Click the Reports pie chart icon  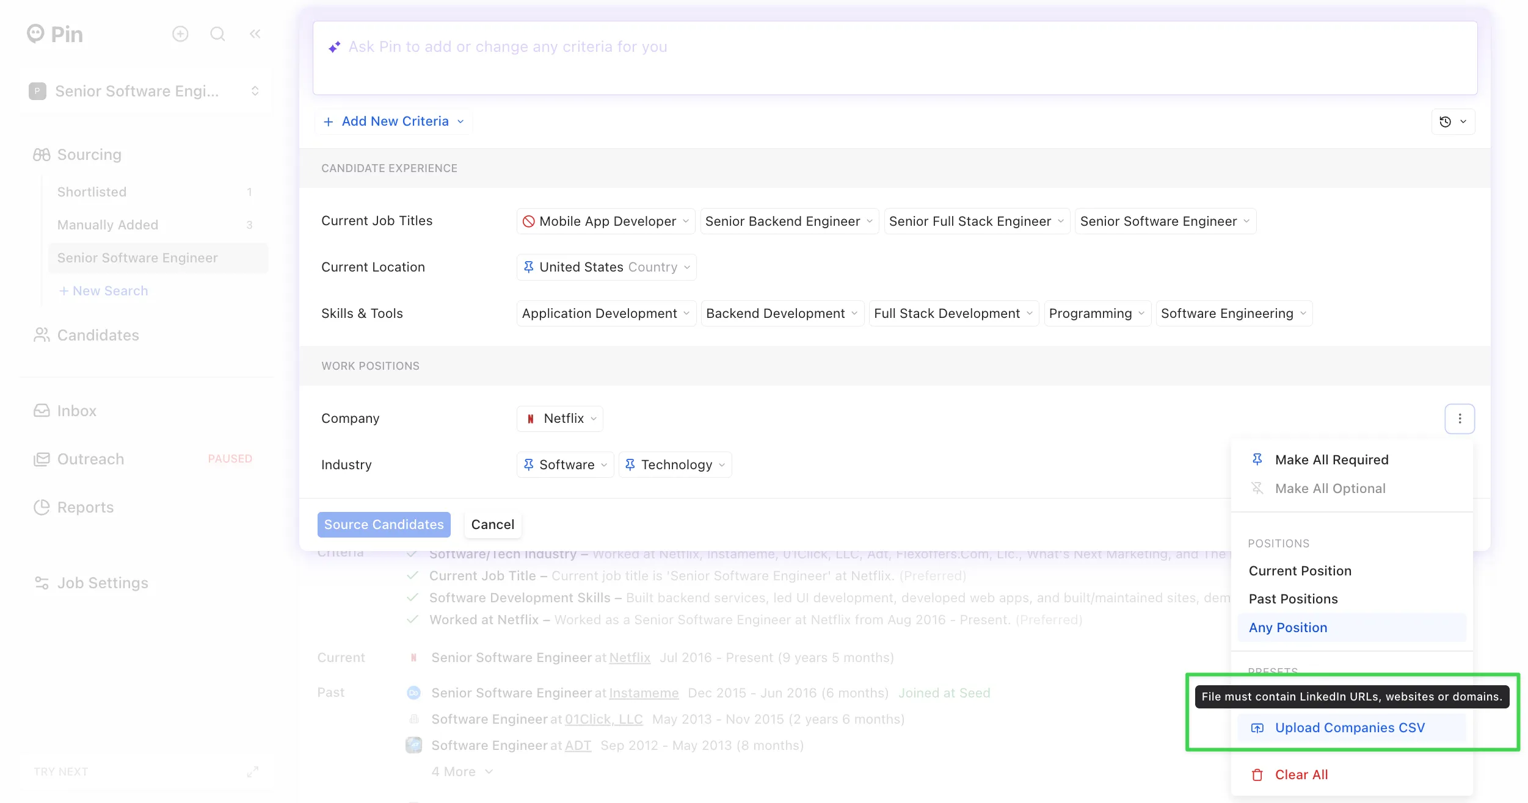pos(42,507)
